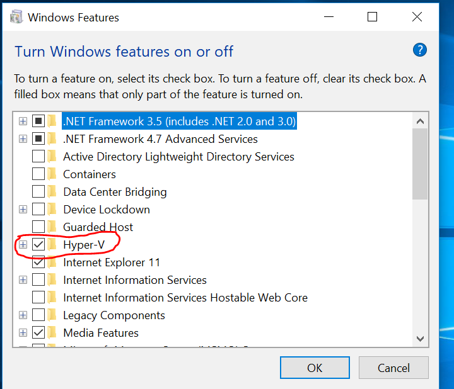This screenshot has height=389, width=454.
Task: Select the Legacy Components label
Action: (x=114, y=315)
